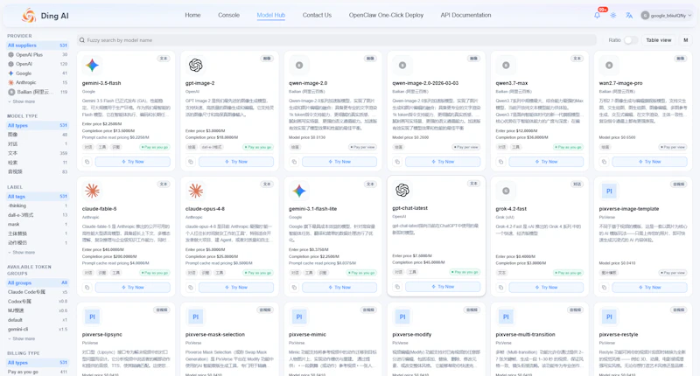
Task: Click the search magnifier icon
Action: click(82, 40)
